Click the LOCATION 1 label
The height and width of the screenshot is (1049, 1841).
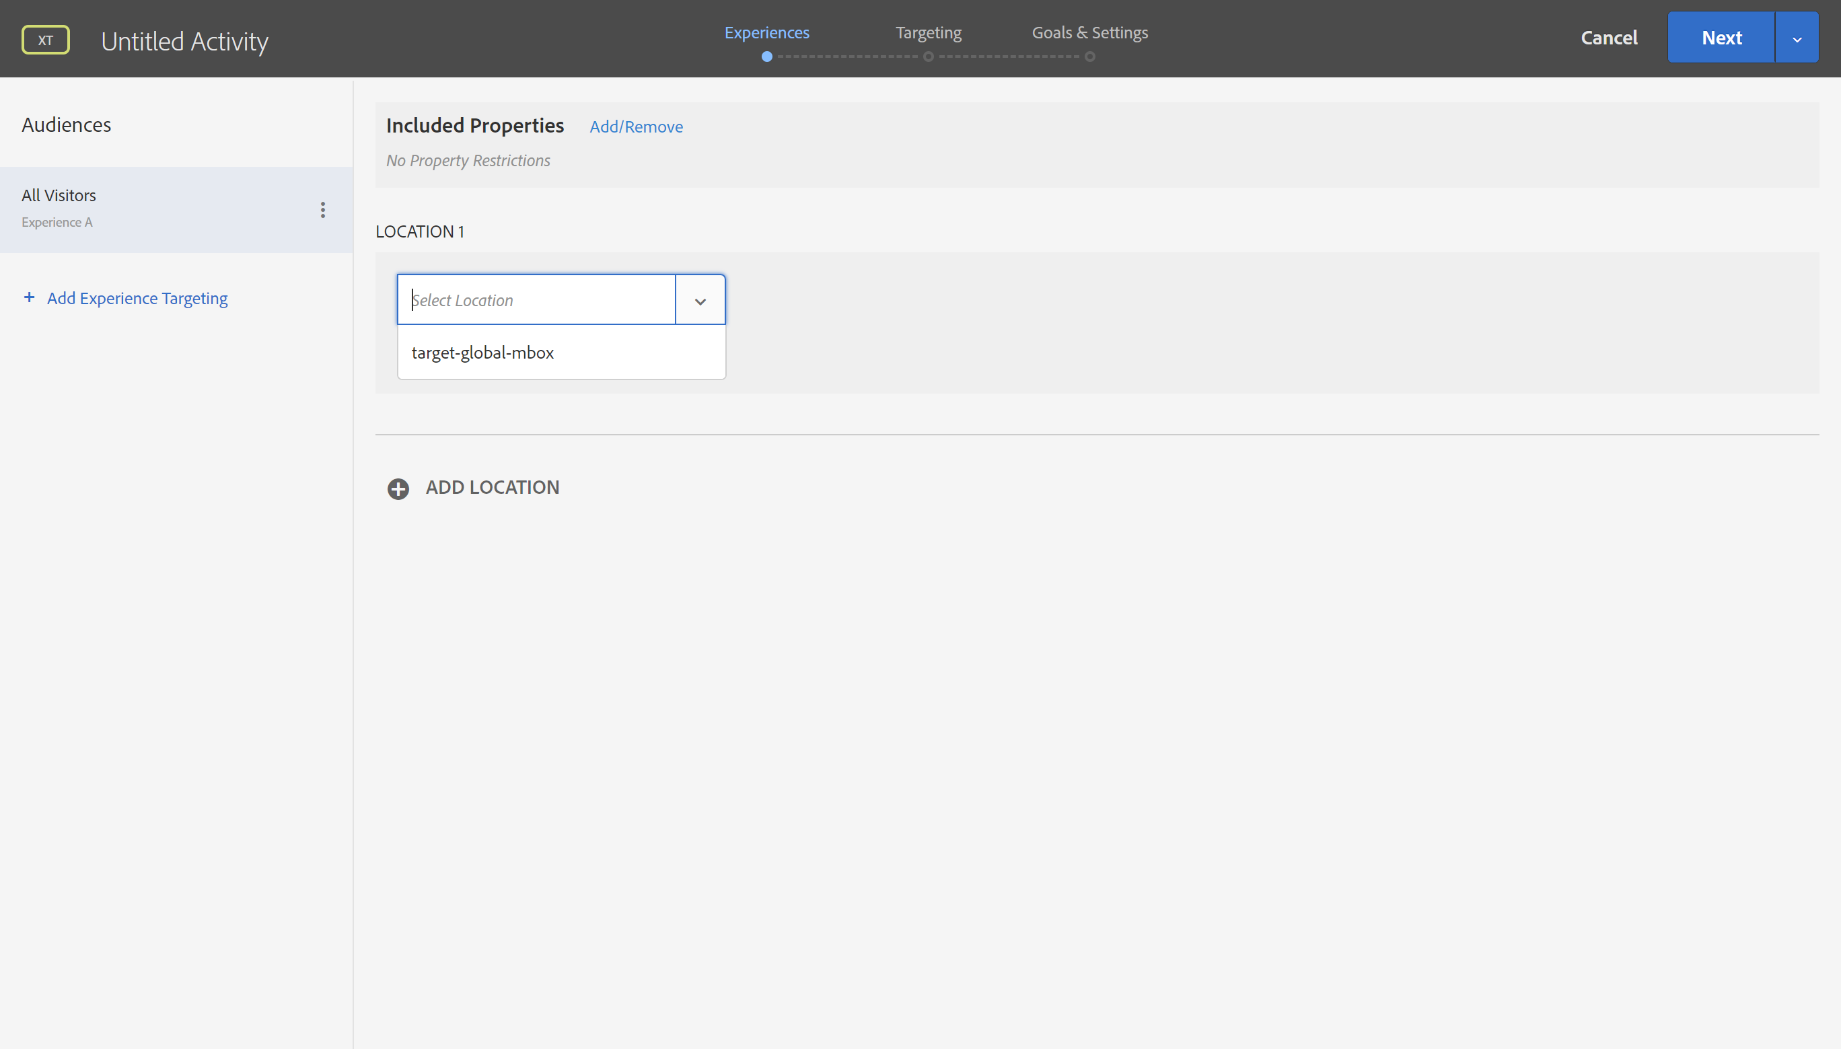[x=420, y=232]
